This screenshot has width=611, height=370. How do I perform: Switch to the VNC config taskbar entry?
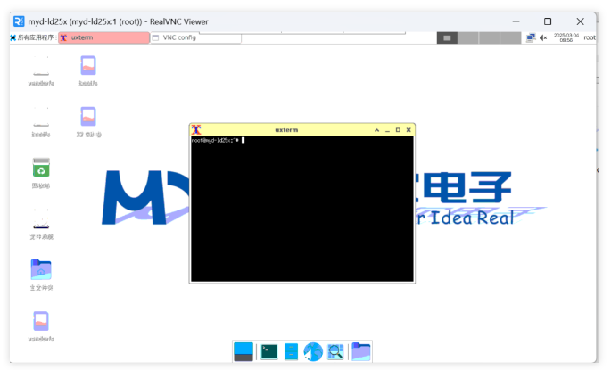click(x=195, y=37)
